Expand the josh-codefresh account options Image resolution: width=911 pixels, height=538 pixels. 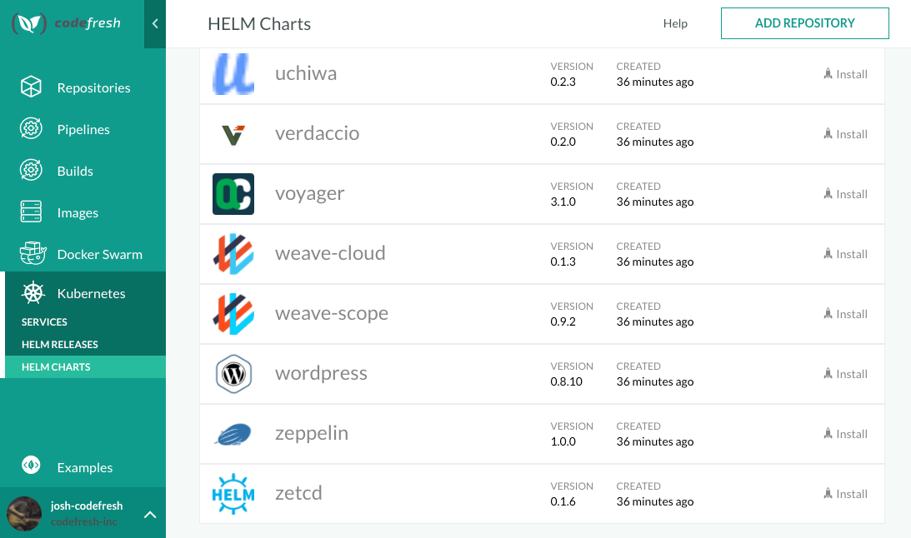pos(150,514)
